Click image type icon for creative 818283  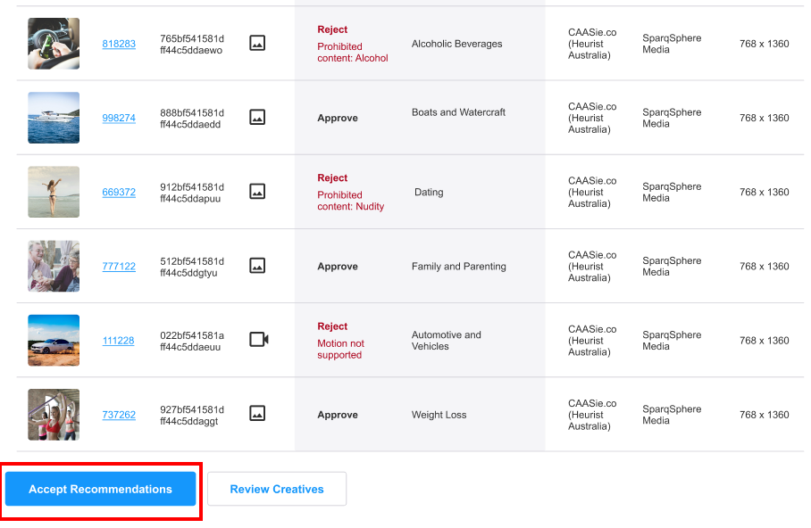coord(257,43)
